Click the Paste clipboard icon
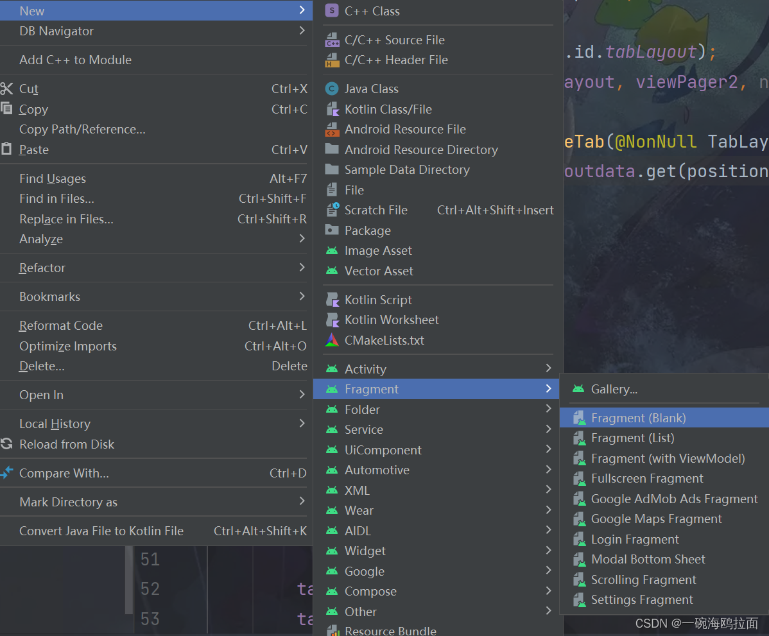769x636 pixels. (6, 149)
